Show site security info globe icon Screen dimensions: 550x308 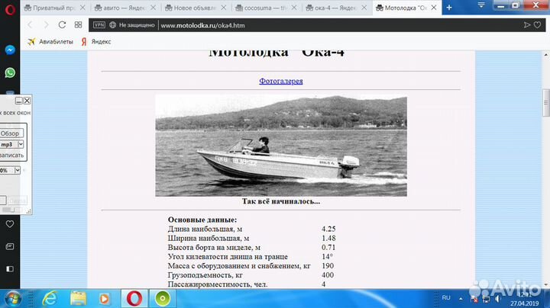(x=112, y=25)
